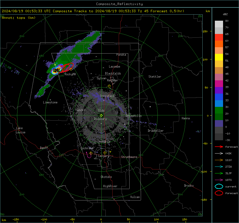Click the 'Annot: tops (km)' label

[x=19, y=18]
